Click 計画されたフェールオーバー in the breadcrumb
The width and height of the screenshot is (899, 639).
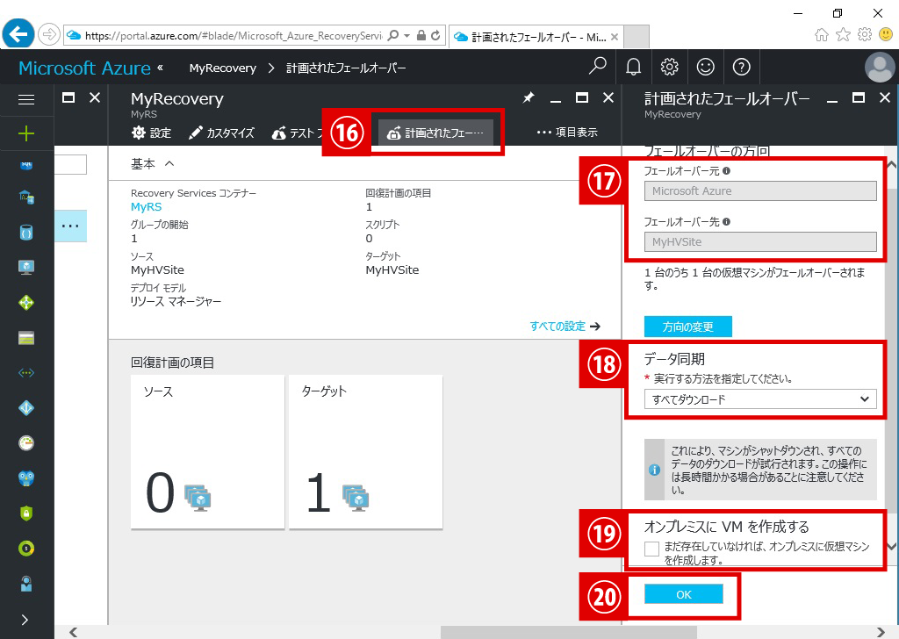point(346,68)
